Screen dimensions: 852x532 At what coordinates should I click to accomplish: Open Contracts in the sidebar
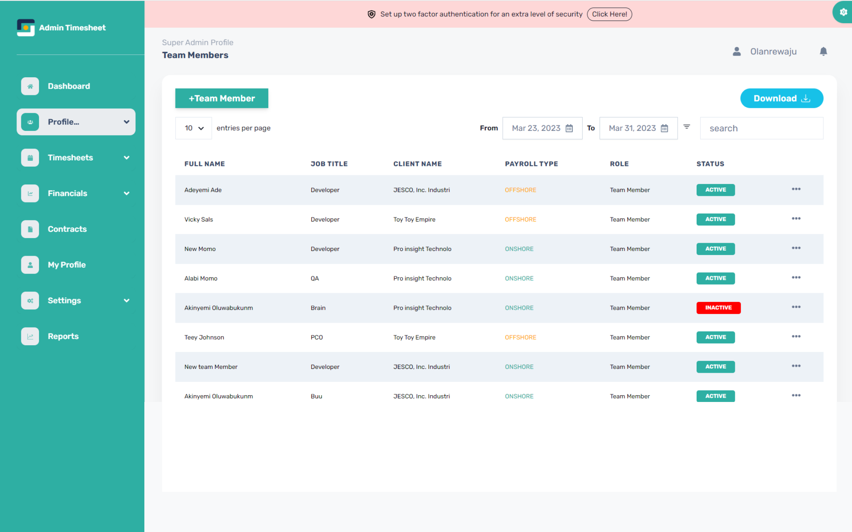point(67,229)
